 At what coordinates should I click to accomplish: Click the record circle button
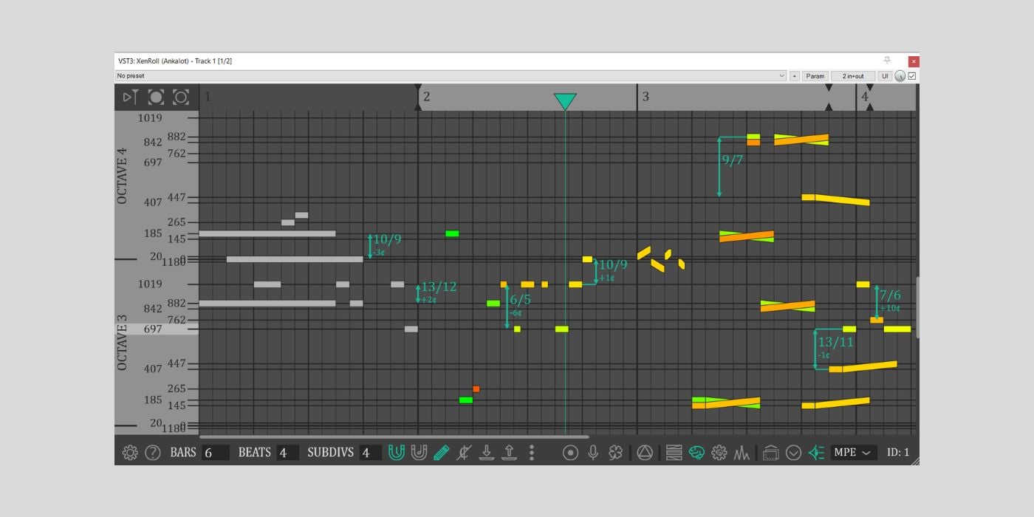click(x=570, y=453)
